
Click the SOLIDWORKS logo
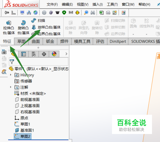(x=21, y=4)
